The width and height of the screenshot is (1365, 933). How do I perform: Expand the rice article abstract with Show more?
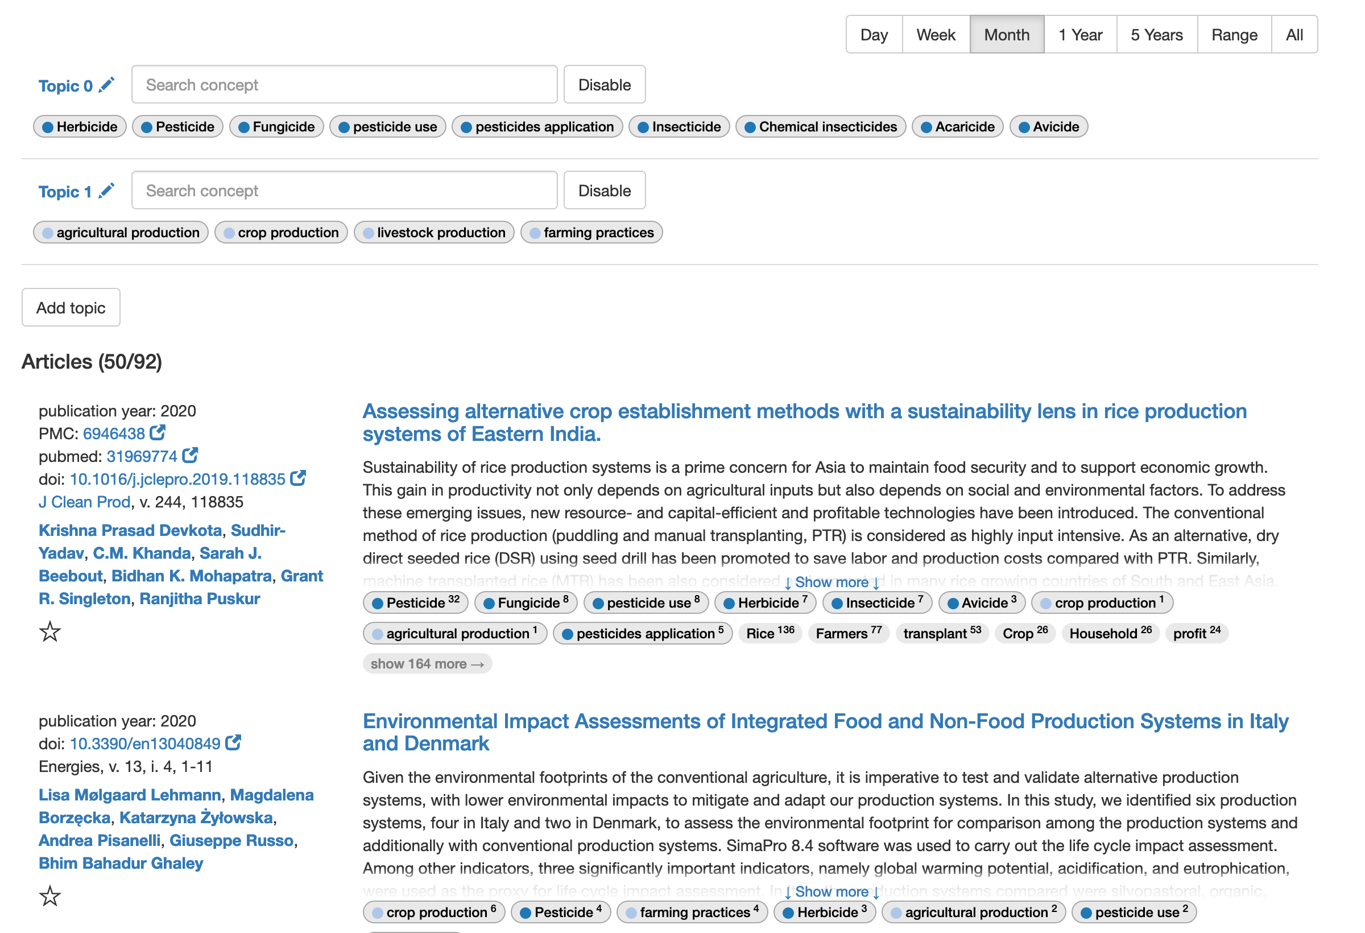(832, 582)
